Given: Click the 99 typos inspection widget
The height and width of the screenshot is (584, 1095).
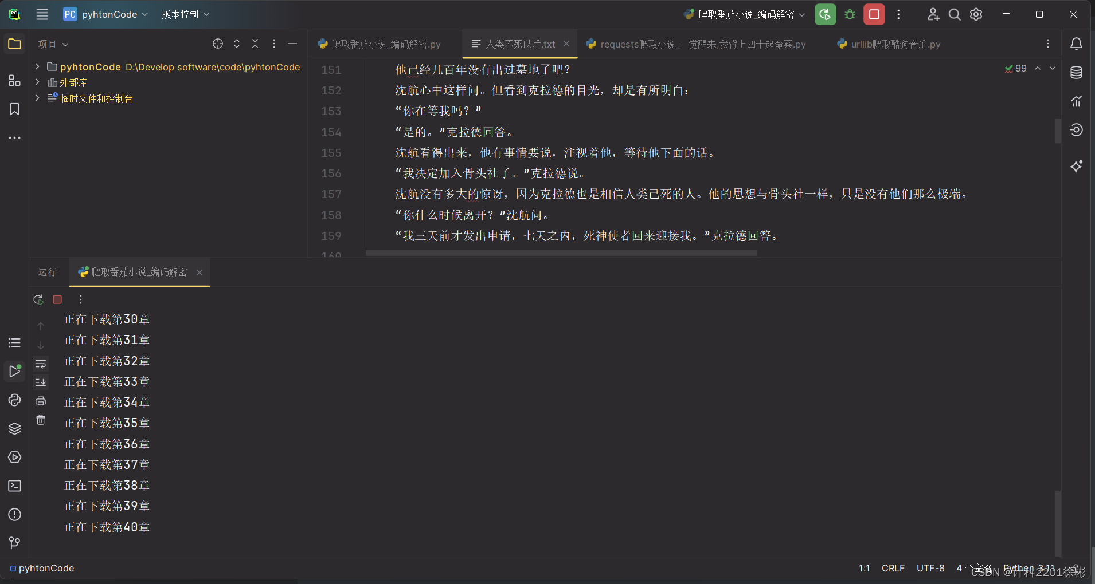Looking at the screenshot, I should coord(1015,68).
